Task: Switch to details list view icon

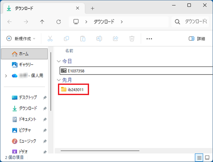Action: click(199, 157)
